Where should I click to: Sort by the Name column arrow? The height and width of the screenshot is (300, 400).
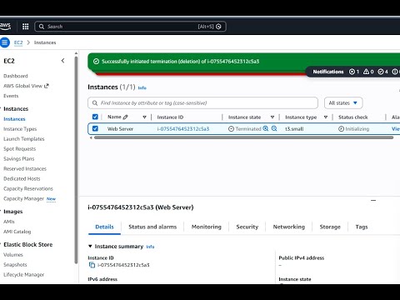point(144,117)
